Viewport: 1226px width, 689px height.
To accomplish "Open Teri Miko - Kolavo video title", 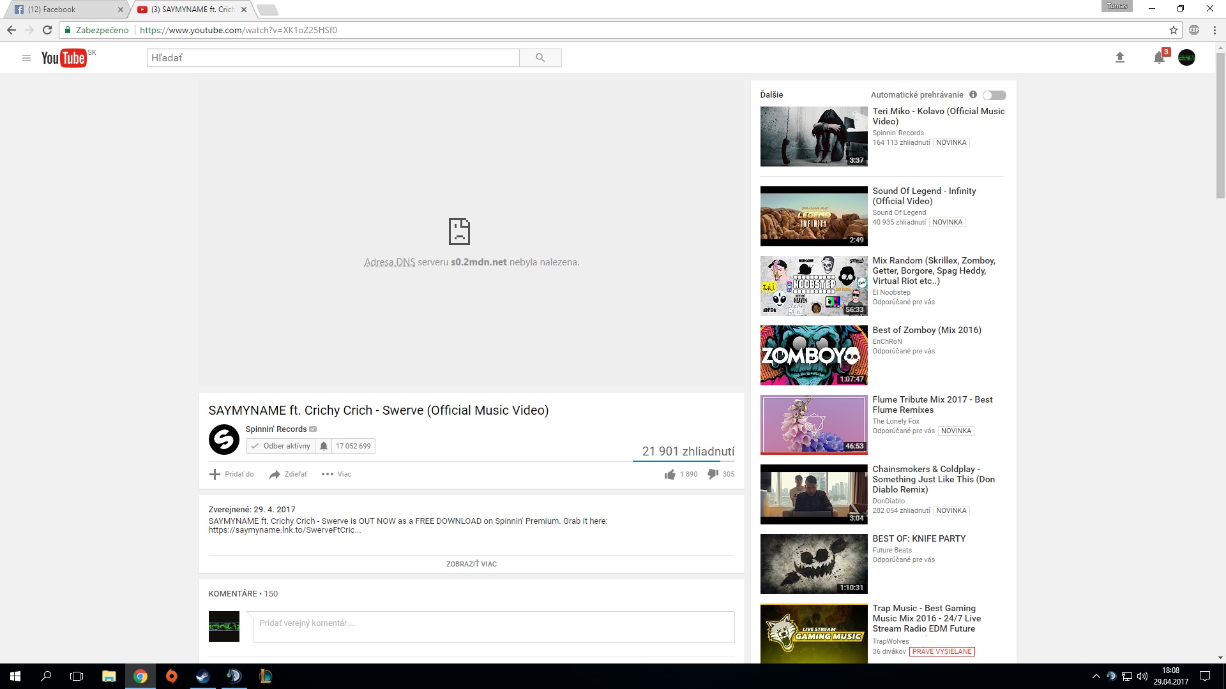I will 938,116.
